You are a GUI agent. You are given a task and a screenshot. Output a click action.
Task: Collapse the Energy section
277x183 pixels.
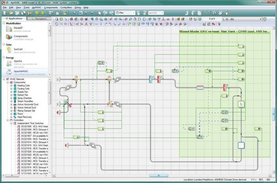pyautogui.click(x=4, y=57)
